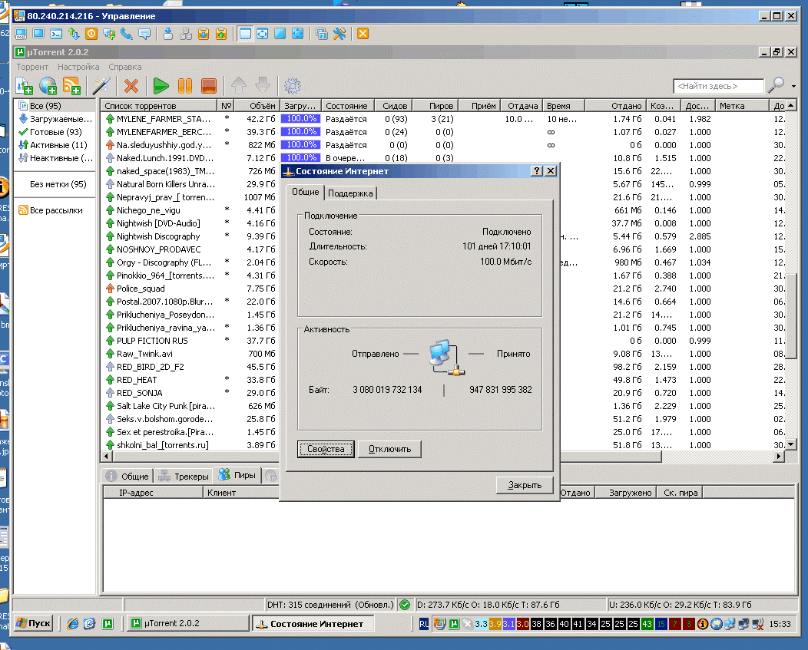Select the Активные (11) sidebar filter
This screenshot has width=808, height=650.
click(x=58, y=145)
